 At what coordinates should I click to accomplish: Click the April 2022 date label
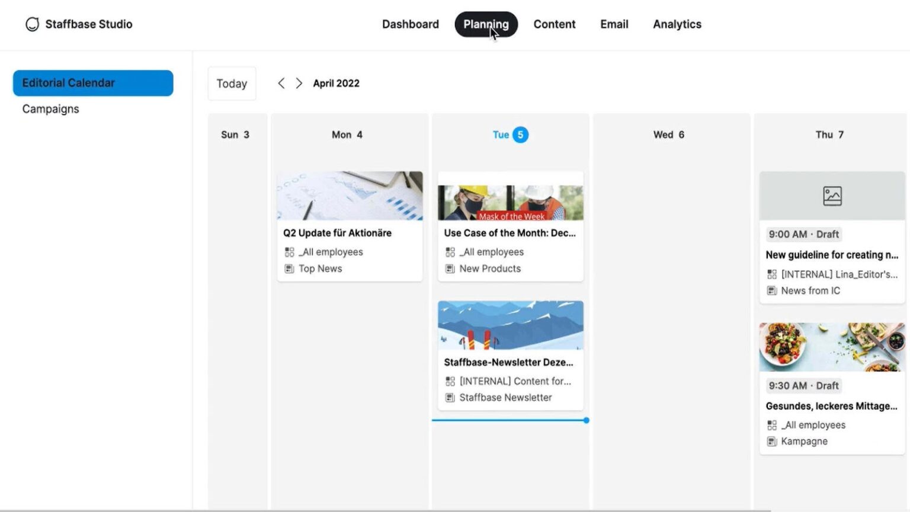coord(336,83)
